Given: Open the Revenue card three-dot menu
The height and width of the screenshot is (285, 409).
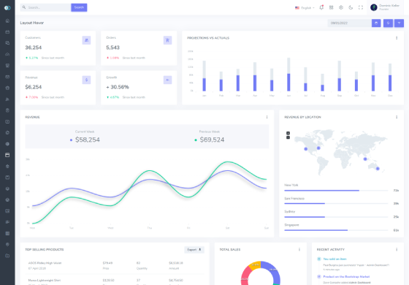Looking at the screenshot, I should 267,117.
